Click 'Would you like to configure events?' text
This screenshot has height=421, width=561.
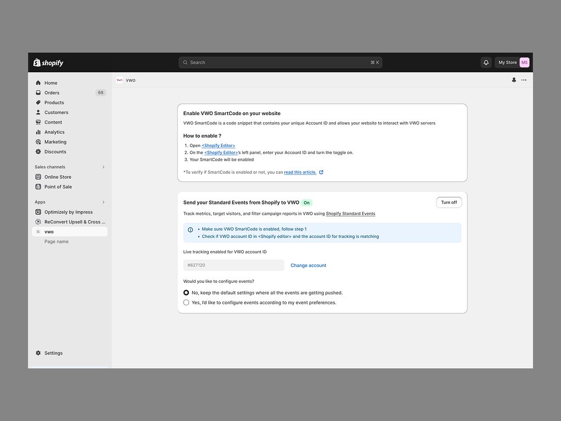pyautogui.click(x=219, y=281)
